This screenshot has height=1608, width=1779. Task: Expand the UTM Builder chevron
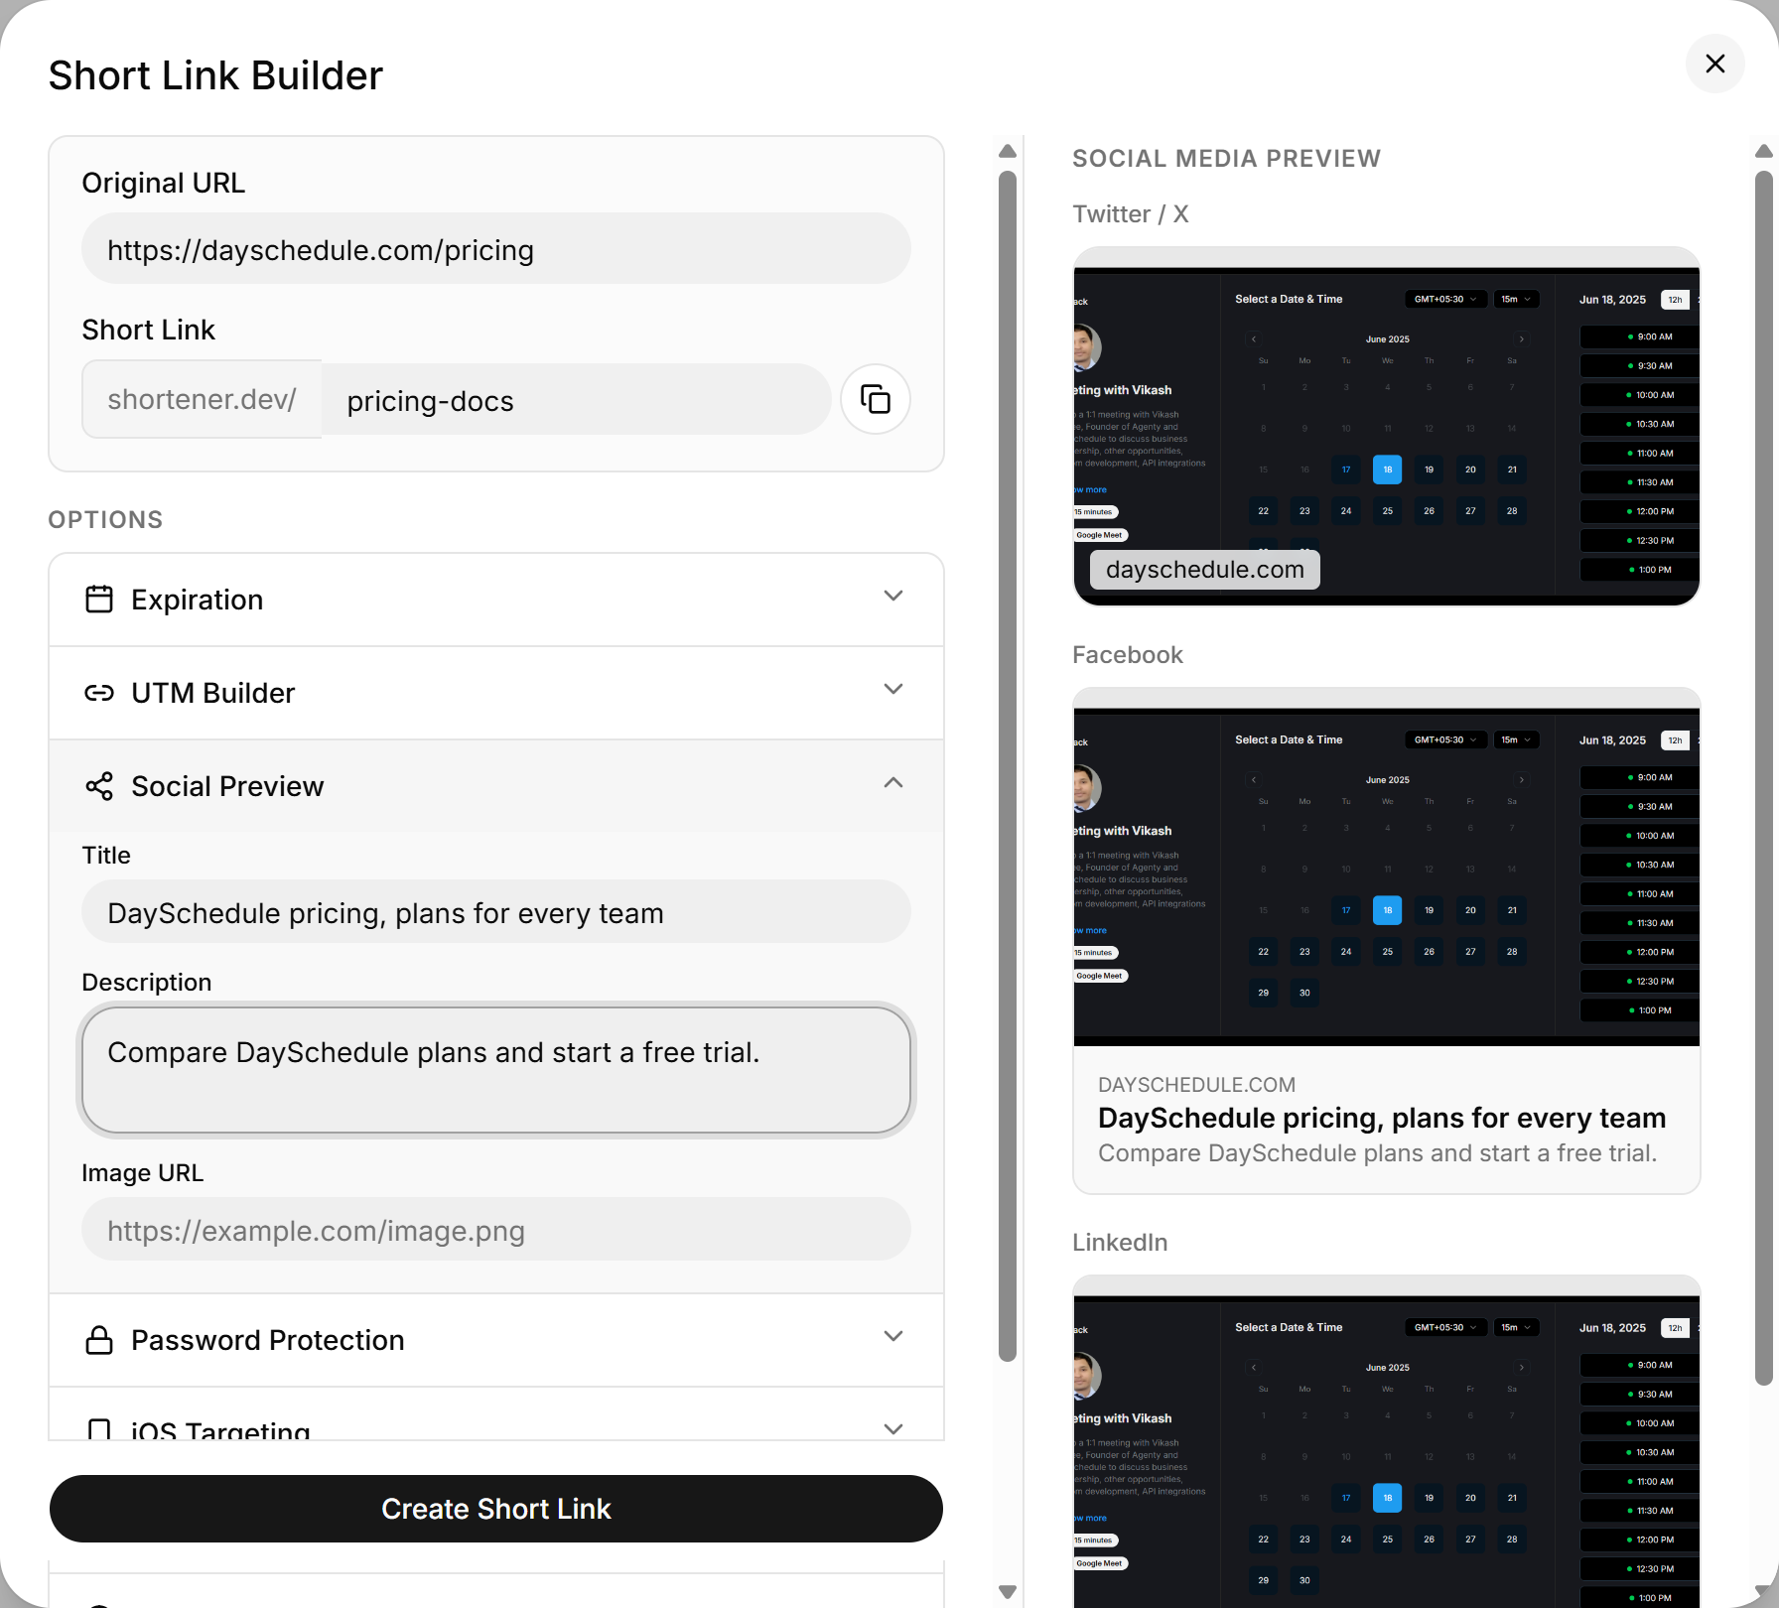pyautogui.click(x=893, y=689)
